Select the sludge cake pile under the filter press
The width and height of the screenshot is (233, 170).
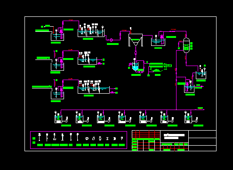tap(158, 70)
